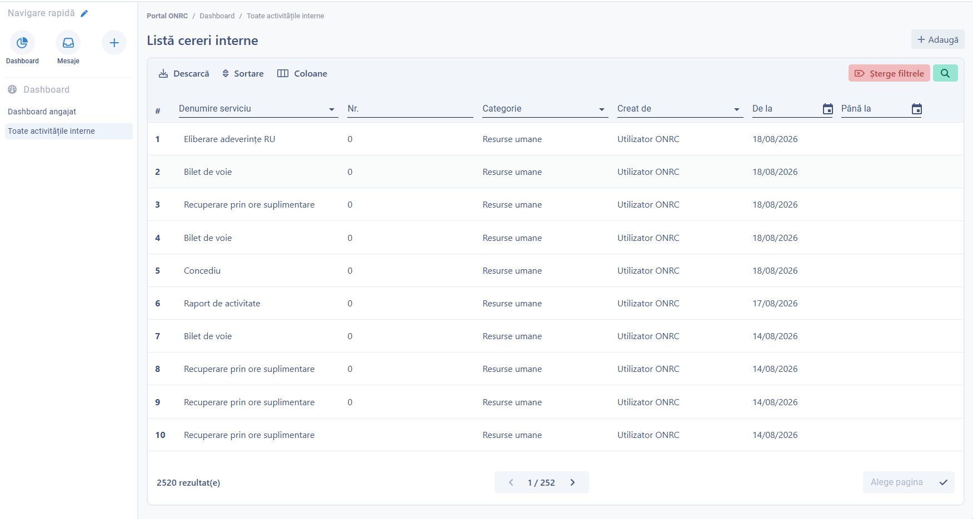The width and height of the screenshot is (973, 519).
Task: Open Dashboard sidebar section header
Action: 47,89
